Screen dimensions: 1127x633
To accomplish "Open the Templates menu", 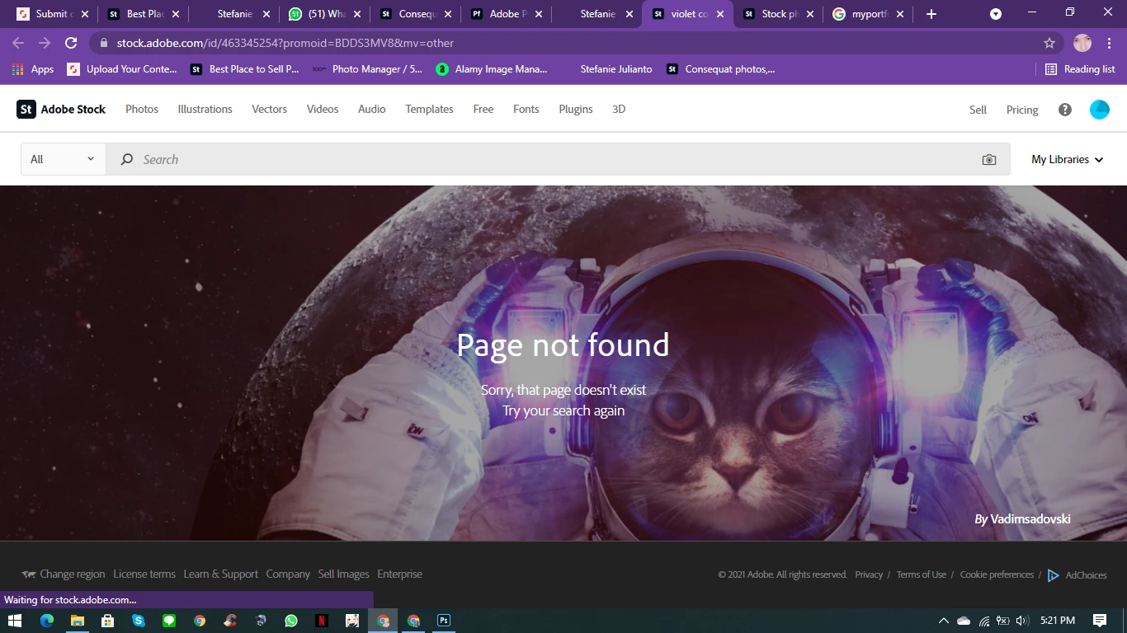I will pos(429,109).
